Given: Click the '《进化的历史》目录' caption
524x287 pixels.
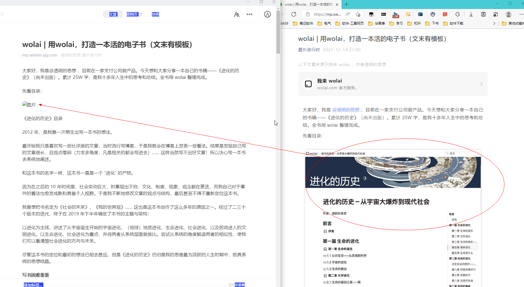Looking at the screenshot, I should coord(42,119).
